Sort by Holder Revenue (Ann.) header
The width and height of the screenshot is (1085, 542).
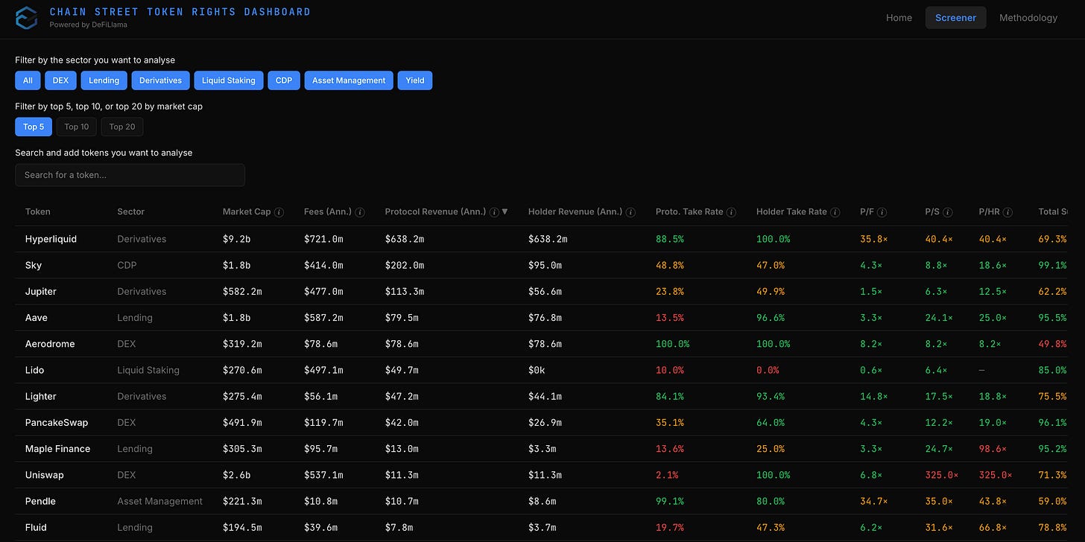pyautogui.click(x=575, y=211)
